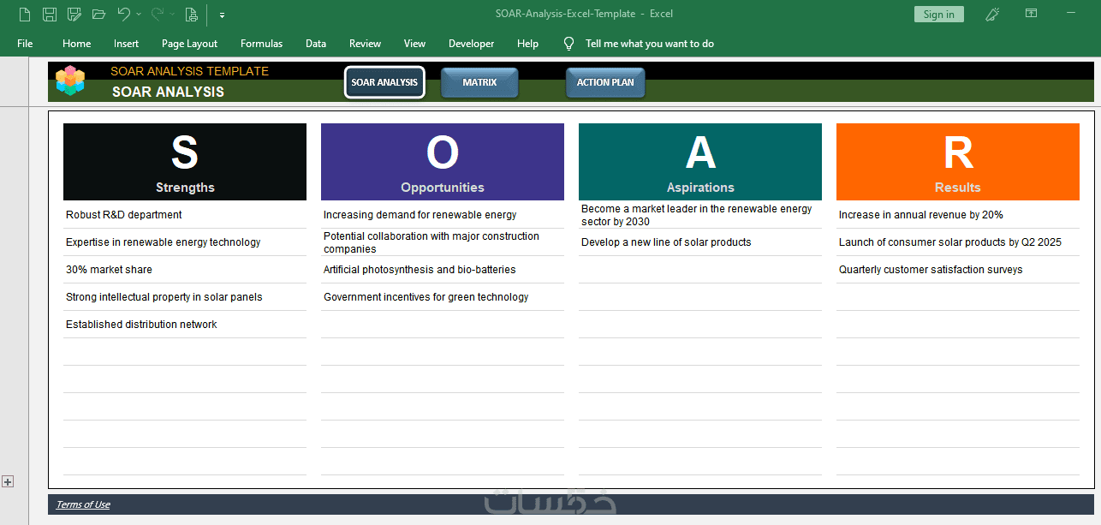Click the orange Results header block

pos(958,162)
